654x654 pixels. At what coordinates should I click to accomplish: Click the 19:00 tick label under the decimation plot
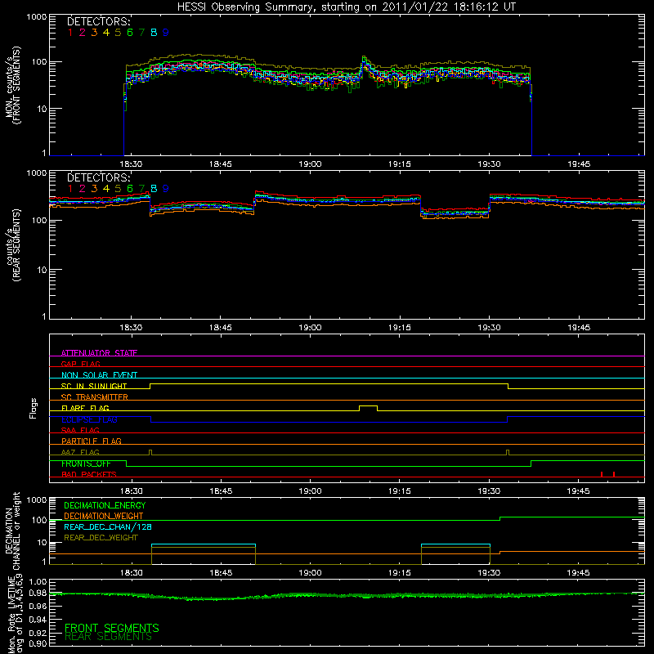(x=310, y=573)
